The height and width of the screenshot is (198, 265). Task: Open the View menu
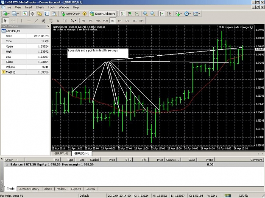[x=18, y=7]
